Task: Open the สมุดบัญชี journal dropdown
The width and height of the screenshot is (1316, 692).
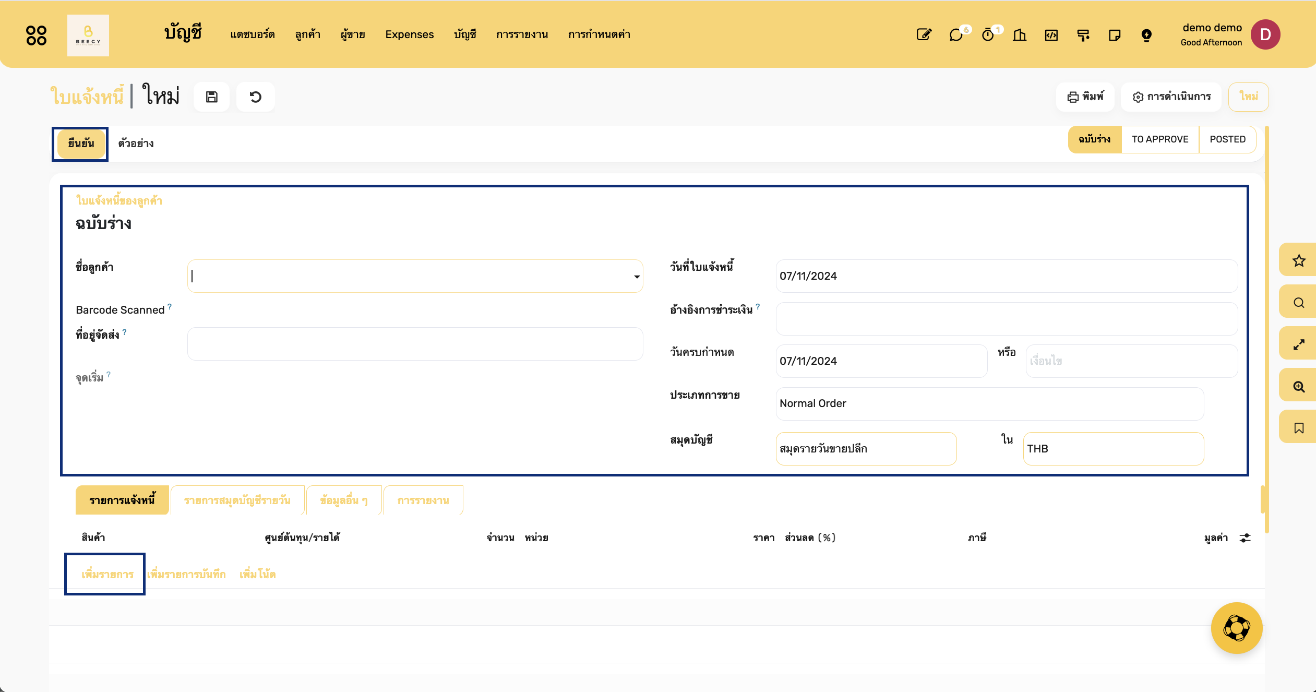Action: tap(866, 449)
